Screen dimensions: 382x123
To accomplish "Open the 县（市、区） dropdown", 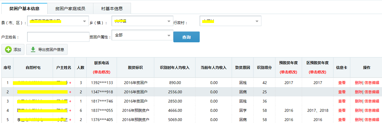I will (84, 21).
